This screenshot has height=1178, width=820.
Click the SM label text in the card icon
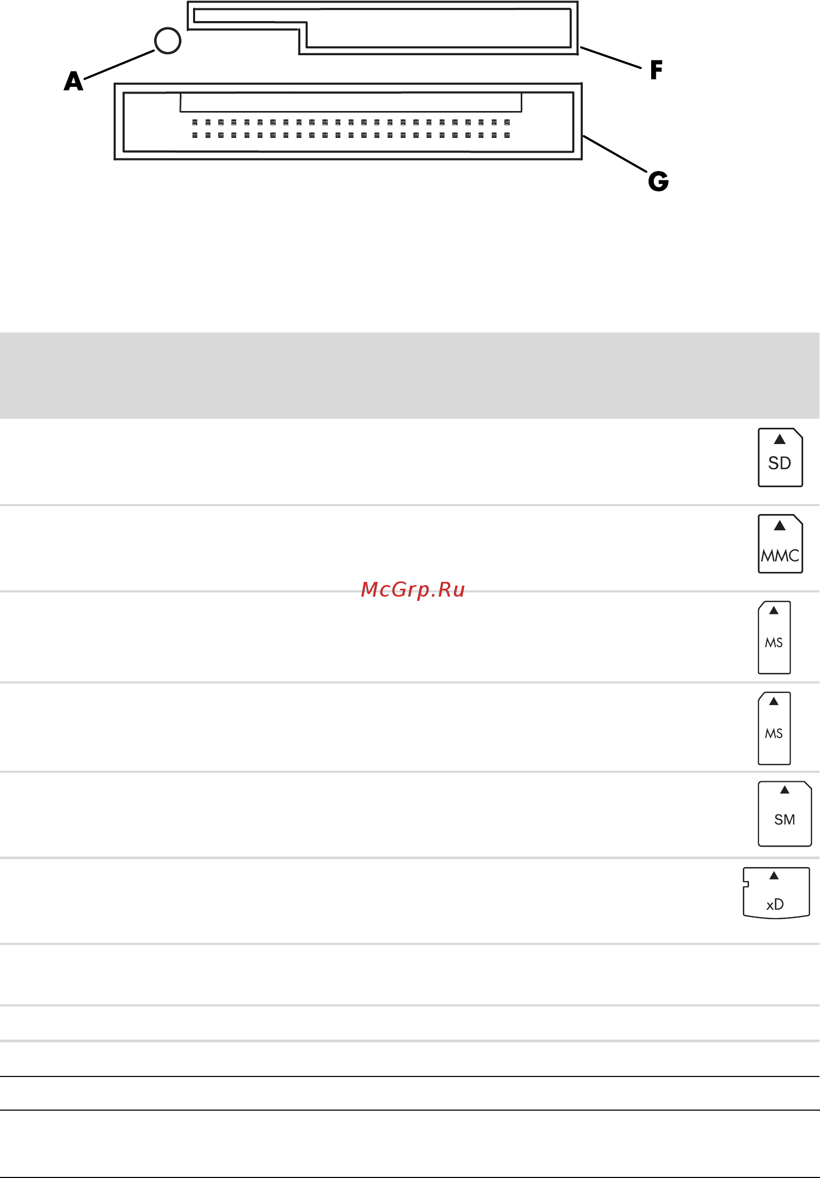click(x=785, y=819)
